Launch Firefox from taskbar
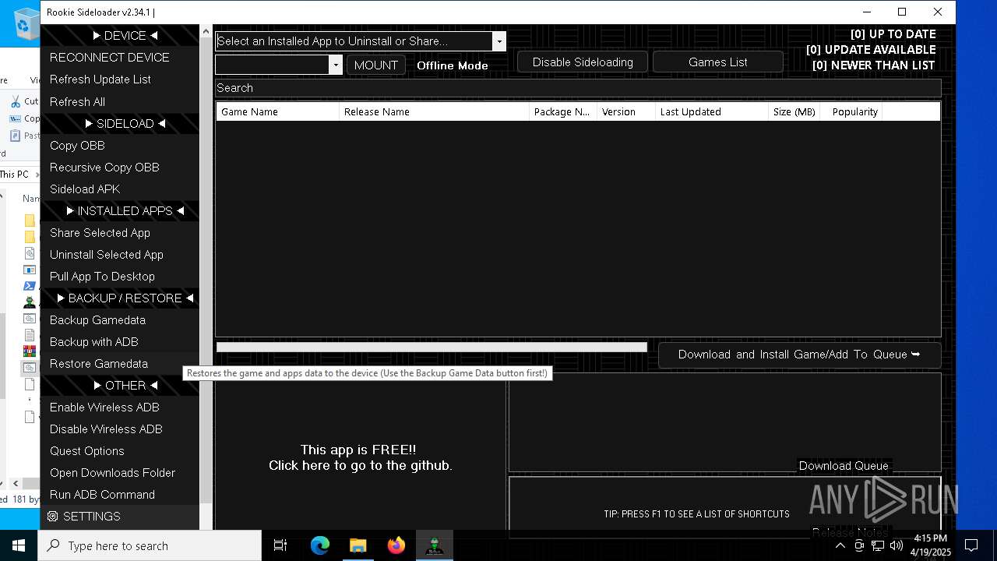The image size is (997, 561). [396, 545]
